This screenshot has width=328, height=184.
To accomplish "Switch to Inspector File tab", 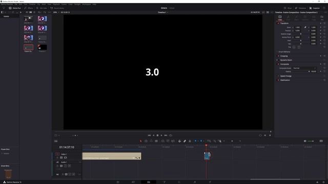I will [322, 18].
